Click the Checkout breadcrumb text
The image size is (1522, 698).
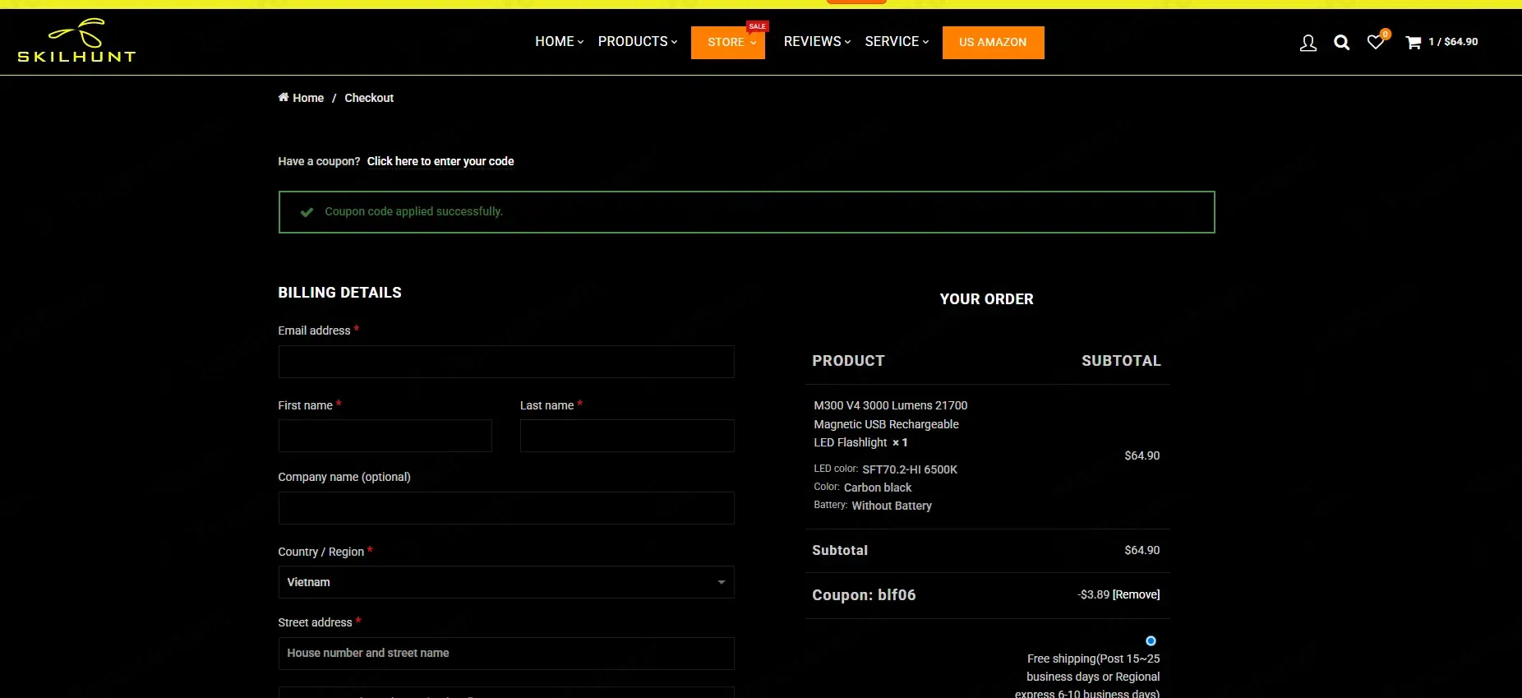[369, 98]
